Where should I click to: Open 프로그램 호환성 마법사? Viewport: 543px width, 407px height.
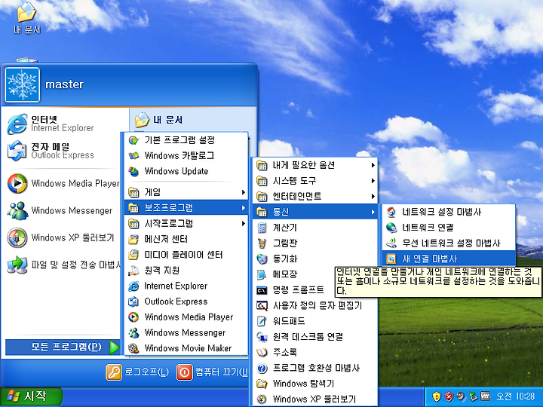[315, 368]
